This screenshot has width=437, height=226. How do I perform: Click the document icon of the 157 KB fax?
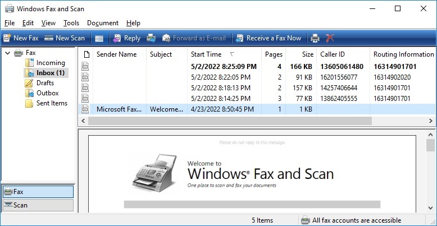(x=85, y=87)
